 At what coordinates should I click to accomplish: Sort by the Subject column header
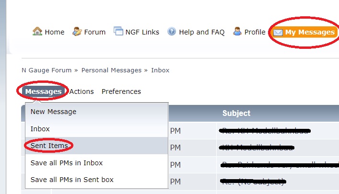(x=236, y=113)
